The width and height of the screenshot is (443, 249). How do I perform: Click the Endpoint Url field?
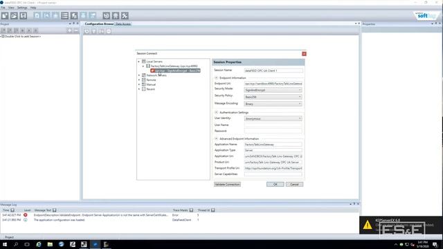(x=273, y=84)
